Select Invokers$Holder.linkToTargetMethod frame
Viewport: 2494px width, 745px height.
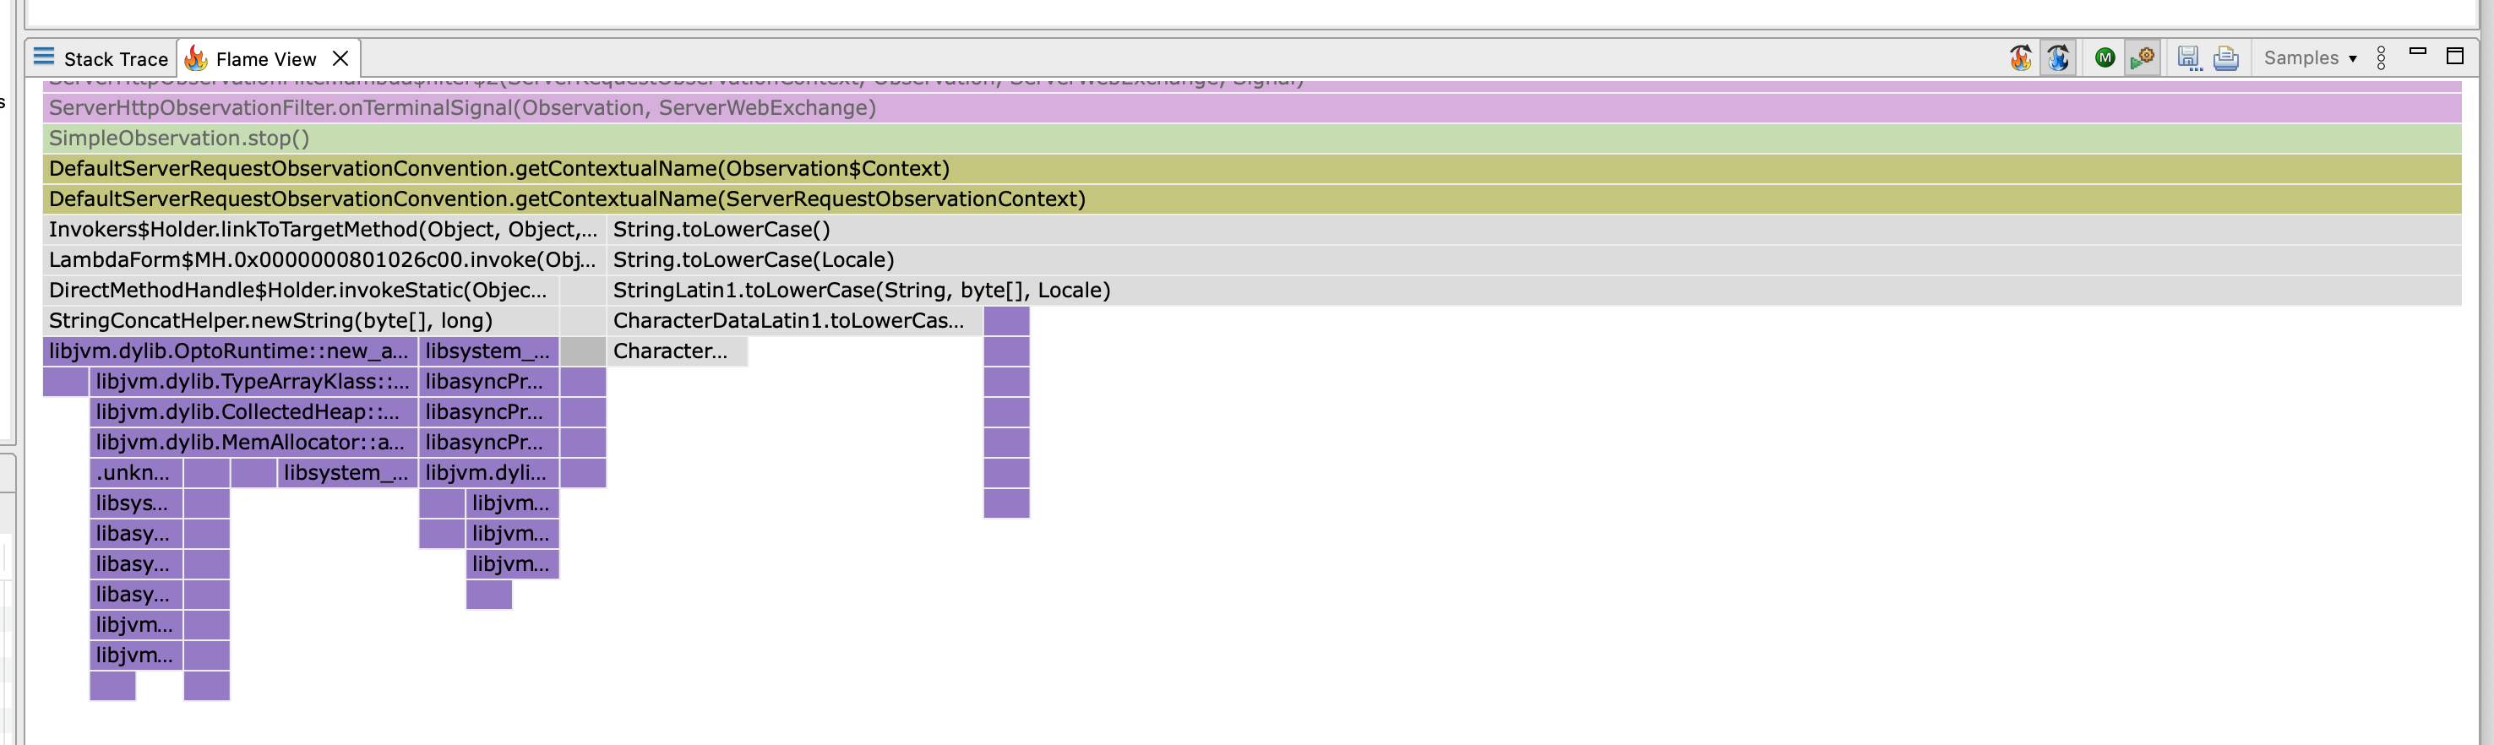point(324,229)
